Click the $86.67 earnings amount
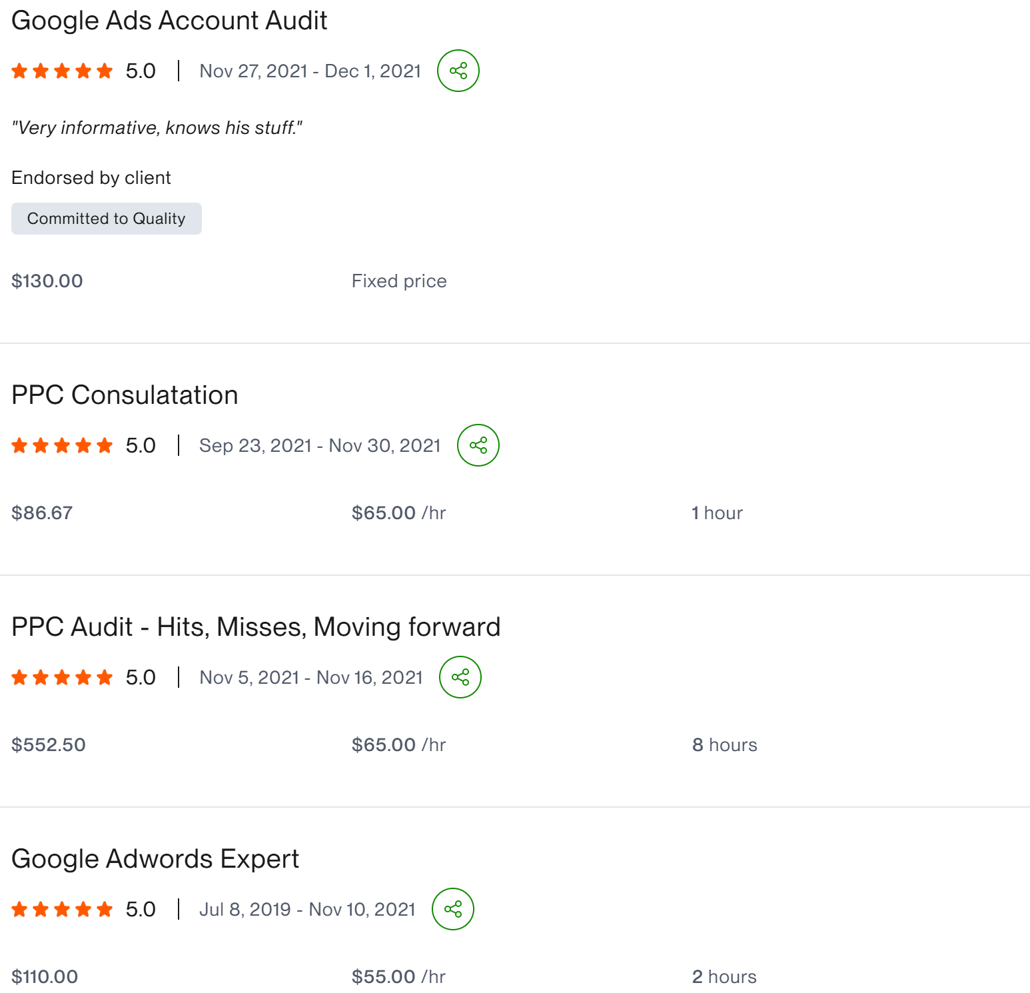Screen dimensions: 1030x993 (x=42, y=512)
